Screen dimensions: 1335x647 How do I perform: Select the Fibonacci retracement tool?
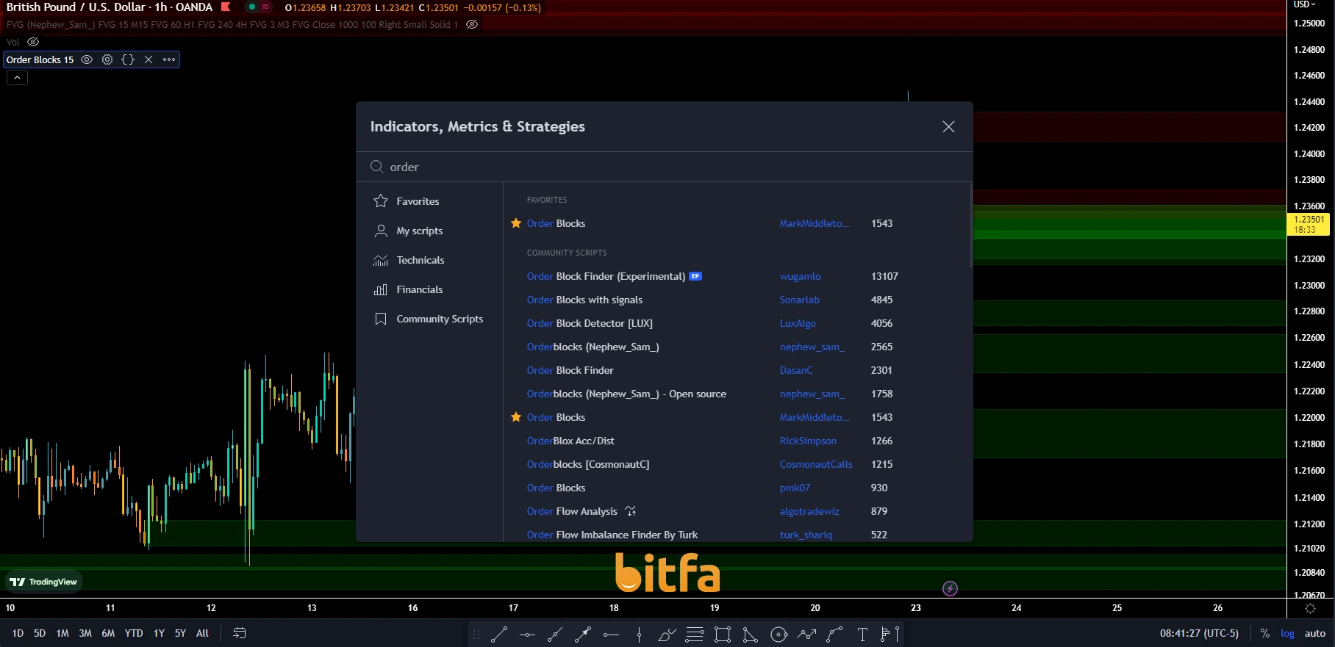pos(695,634)
